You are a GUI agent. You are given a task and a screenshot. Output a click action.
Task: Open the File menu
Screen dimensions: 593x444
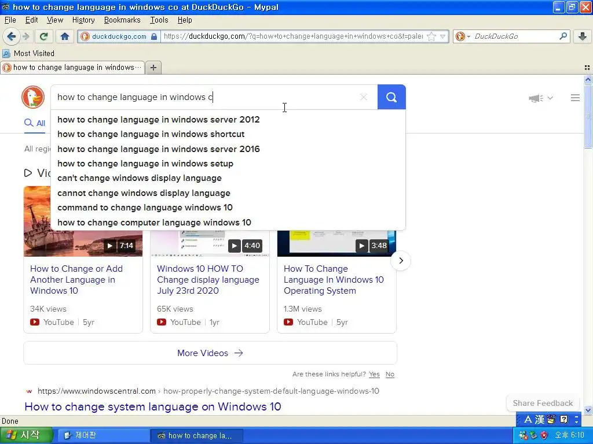pyautogui.click(x=10, y=20)
